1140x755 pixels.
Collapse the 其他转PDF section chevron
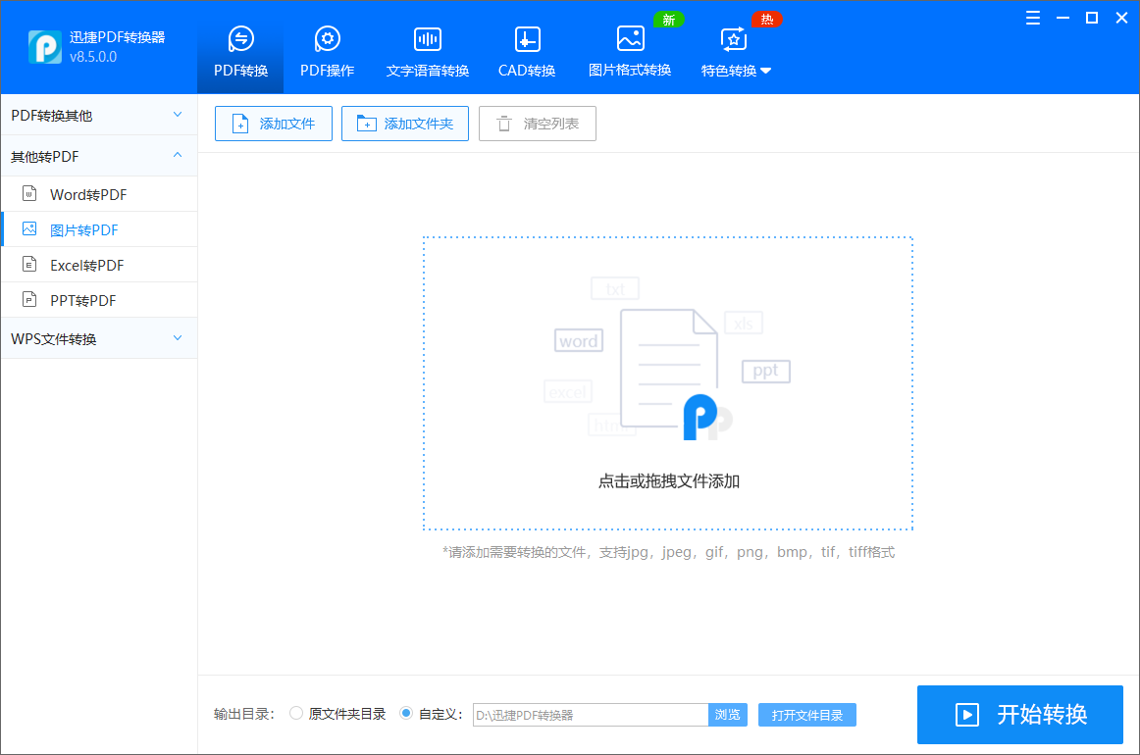[178, 155]
